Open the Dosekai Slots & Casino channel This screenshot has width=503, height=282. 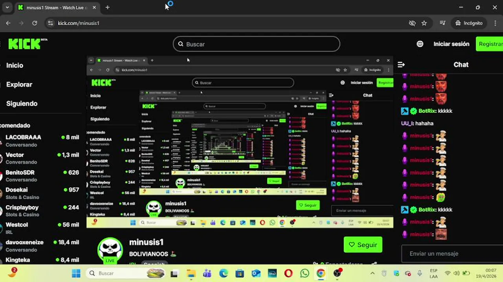[40, 193]
